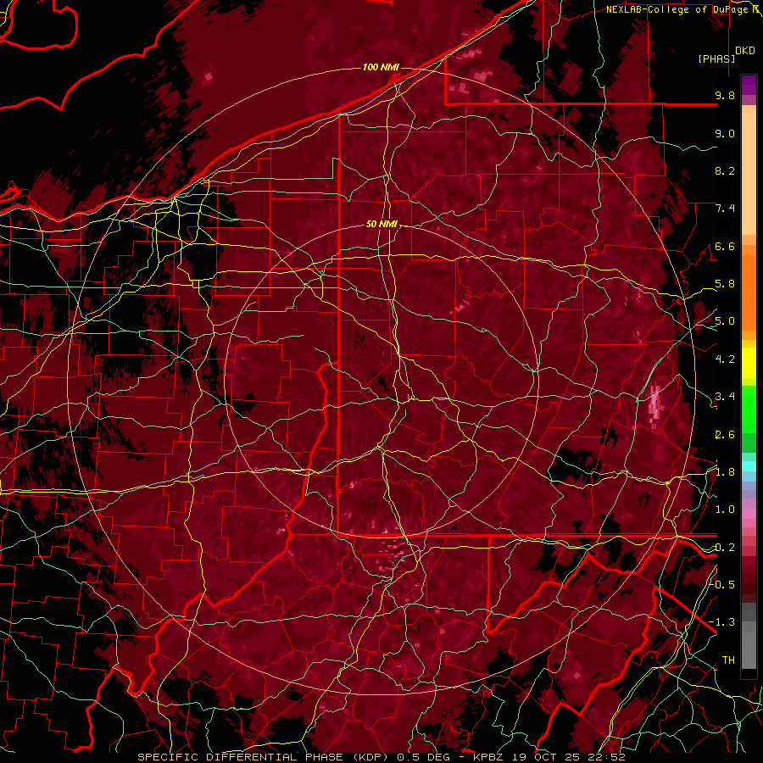Click the 100 NMI range ring label

[x=381, y=67]
